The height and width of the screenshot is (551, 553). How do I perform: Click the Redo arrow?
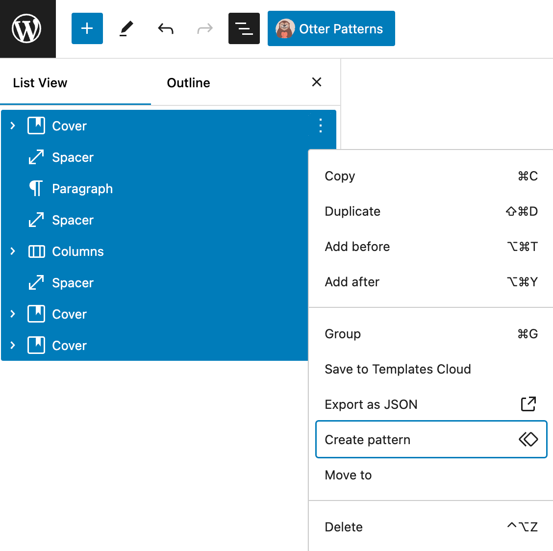coord(205,29)
